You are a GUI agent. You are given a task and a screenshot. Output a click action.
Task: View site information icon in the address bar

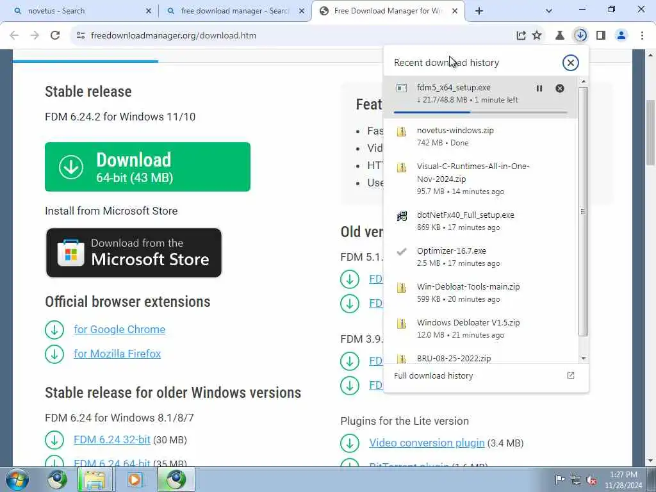(x=81, y=35)
